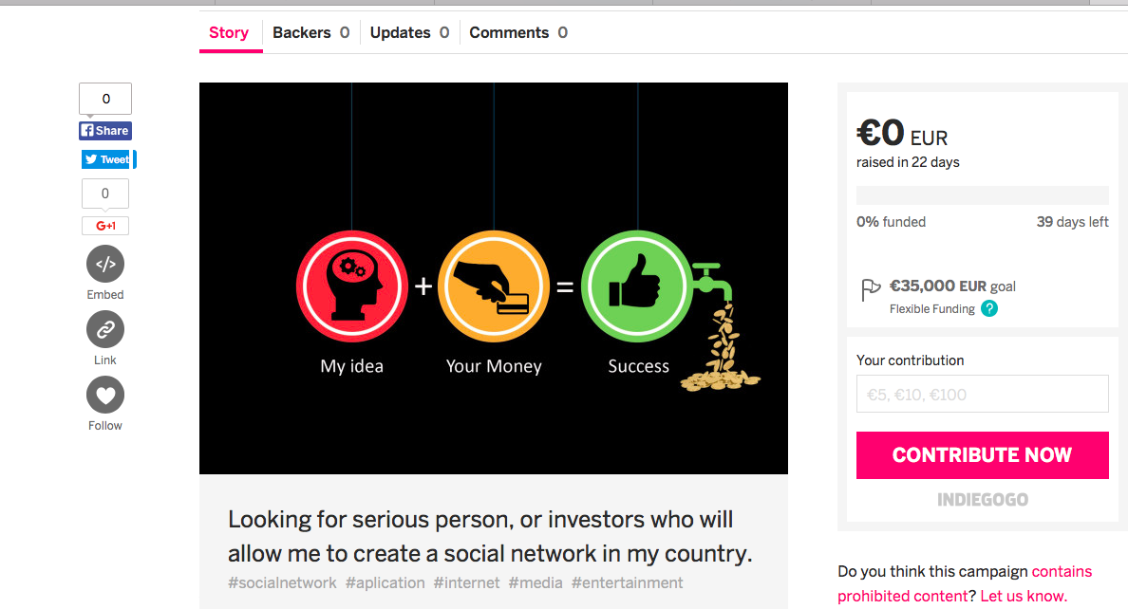The image size is (1128, 609).
Task: Click the #socialnetwork hashtag
Action: (x=282, y=582)
